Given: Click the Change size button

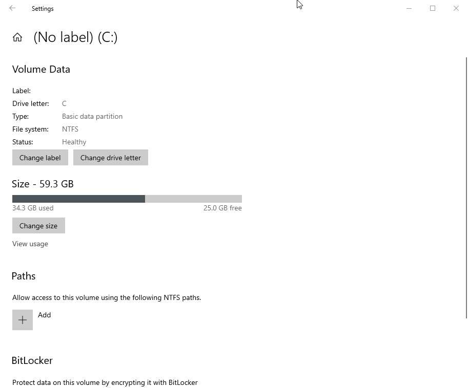Looking at the screenshot, I should [38, 225].
